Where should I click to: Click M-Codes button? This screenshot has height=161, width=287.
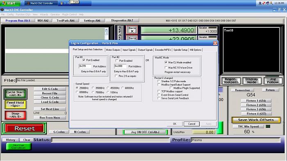[80, 132]
